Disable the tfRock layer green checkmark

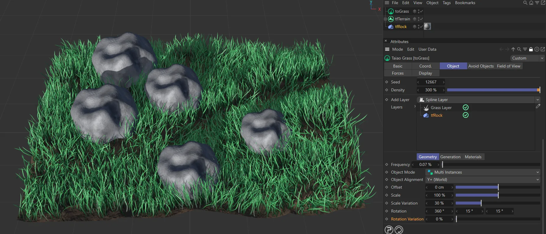tap(465, 115)
